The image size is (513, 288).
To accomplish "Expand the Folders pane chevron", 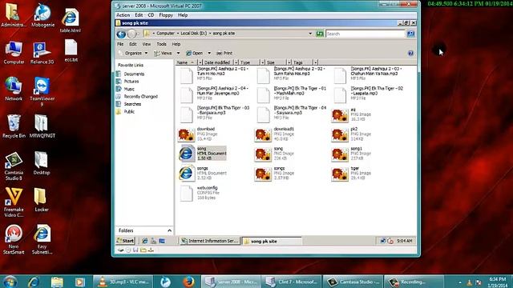I will (169, 230).
